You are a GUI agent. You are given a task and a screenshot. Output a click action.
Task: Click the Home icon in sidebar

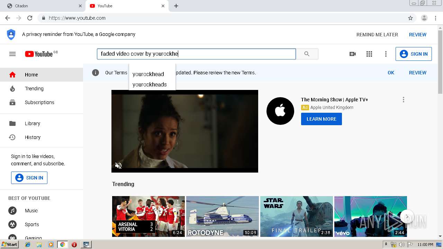click(x=12, y=75)
